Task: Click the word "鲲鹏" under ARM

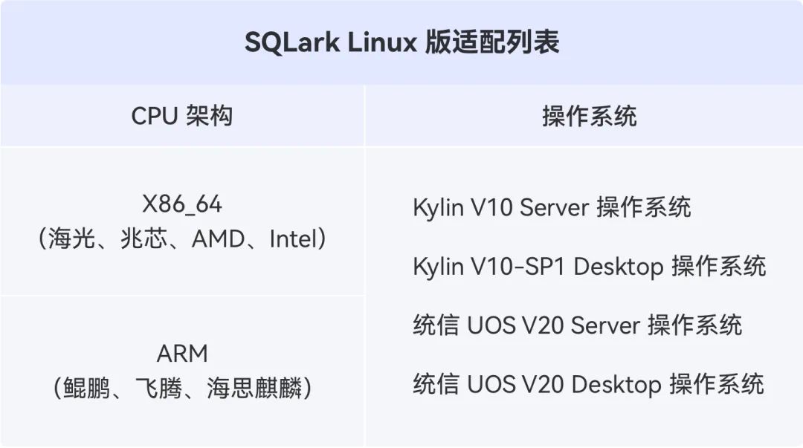Action: (86, 388)
